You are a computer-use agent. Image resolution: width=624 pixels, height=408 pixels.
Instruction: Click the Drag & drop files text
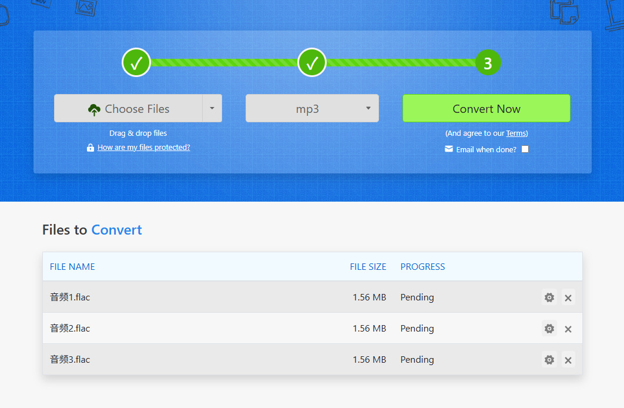click(x=138, y=133)
